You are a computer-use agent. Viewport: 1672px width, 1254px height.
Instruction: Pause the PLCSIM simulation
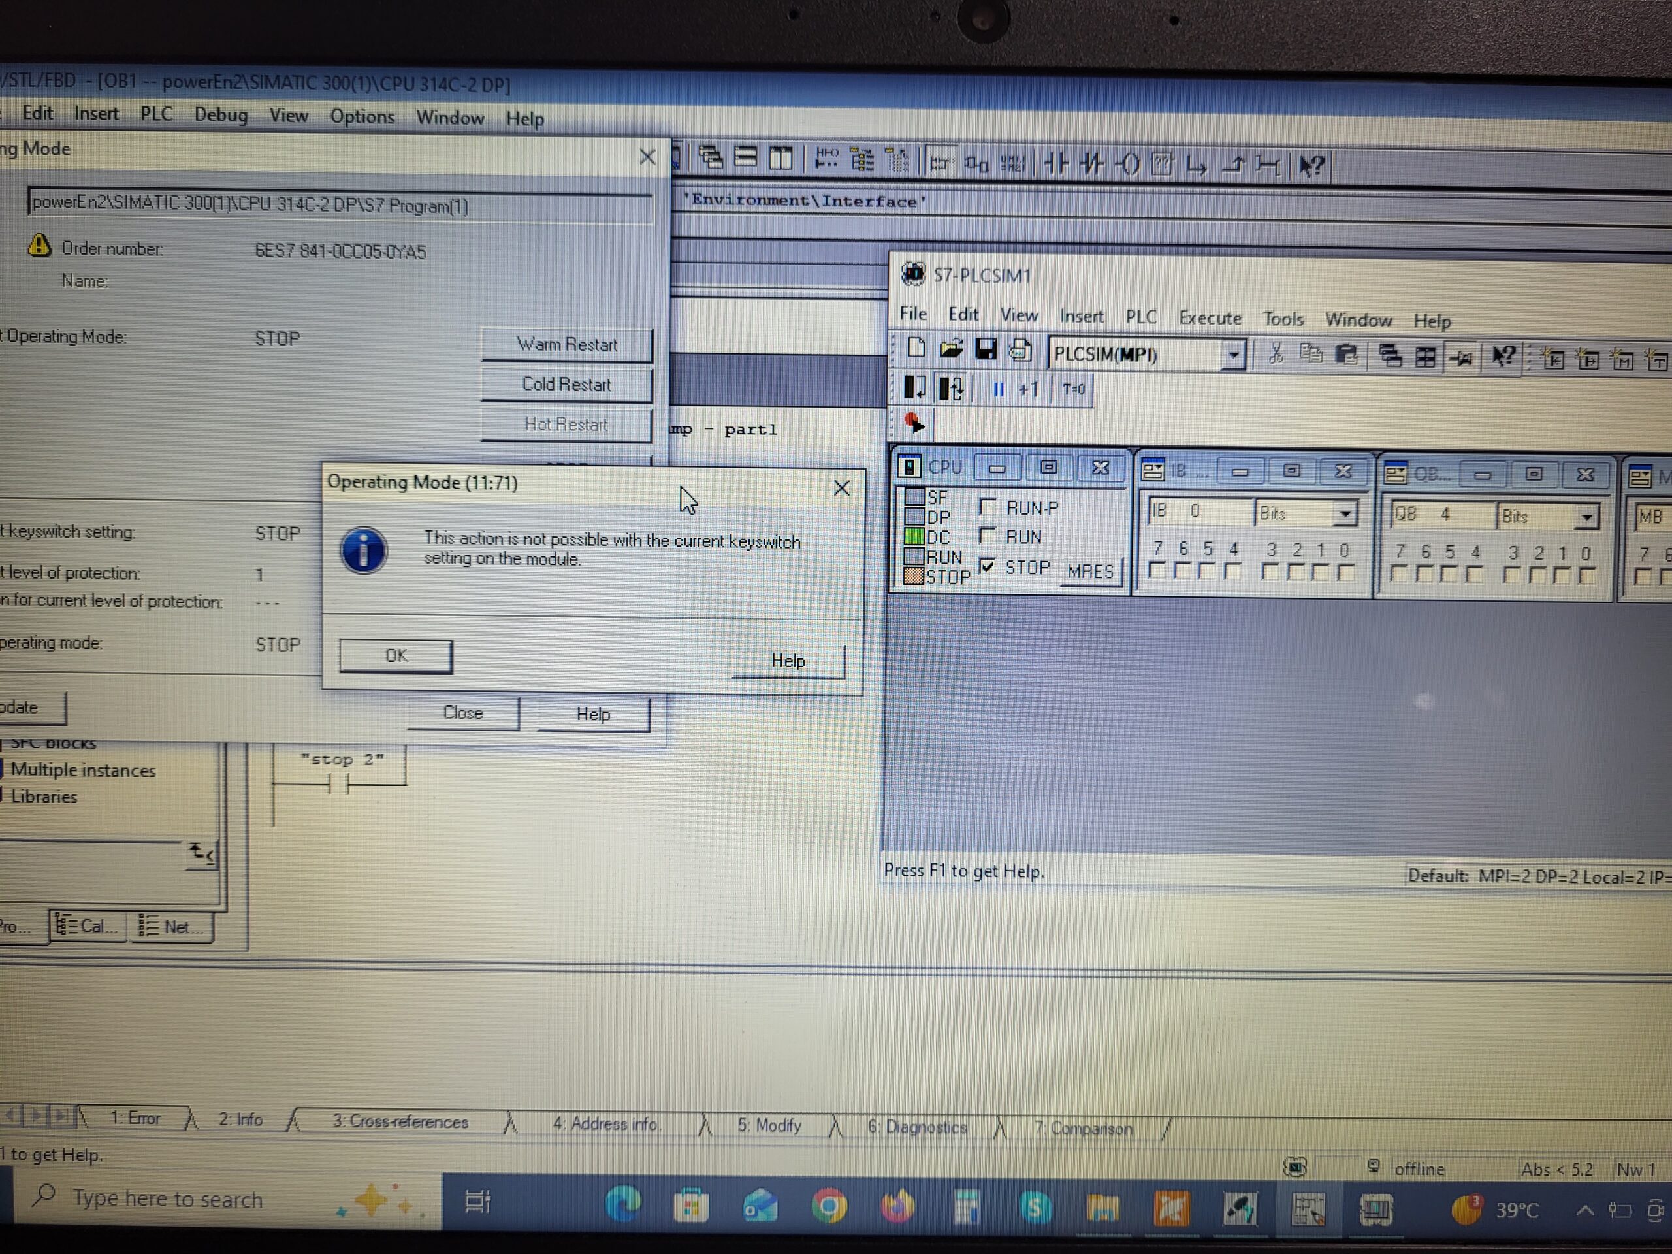(998, 389)
